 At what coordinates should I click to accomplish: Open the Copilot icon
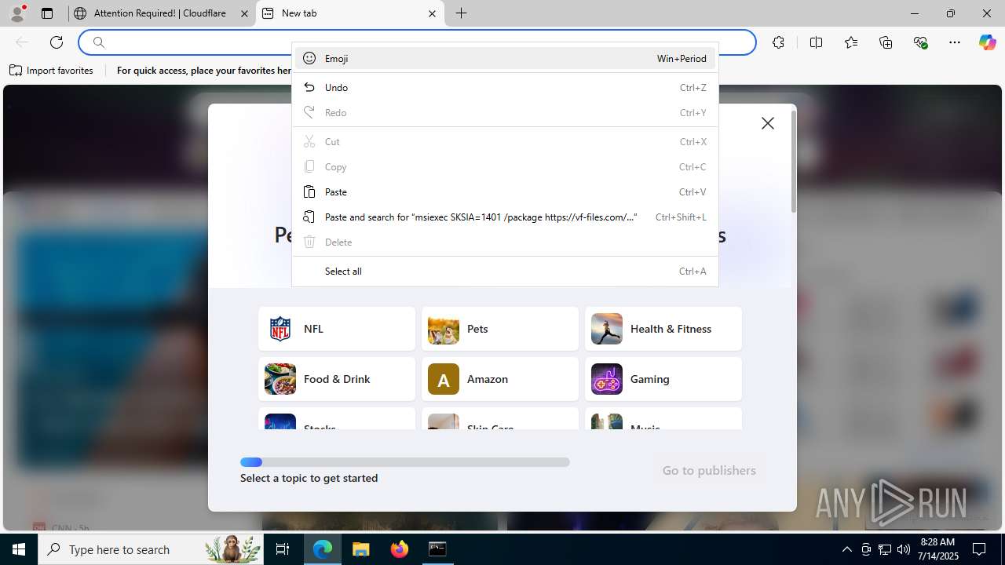[x=987, y=42]
